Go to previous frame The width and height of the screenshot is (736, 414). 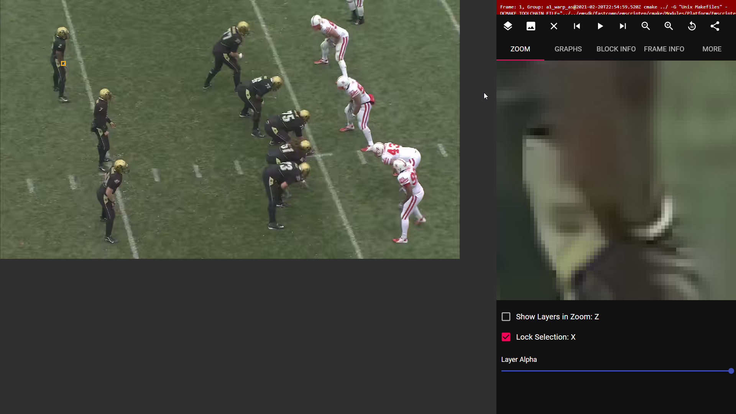pyautogui.click(x=577, y=26)
